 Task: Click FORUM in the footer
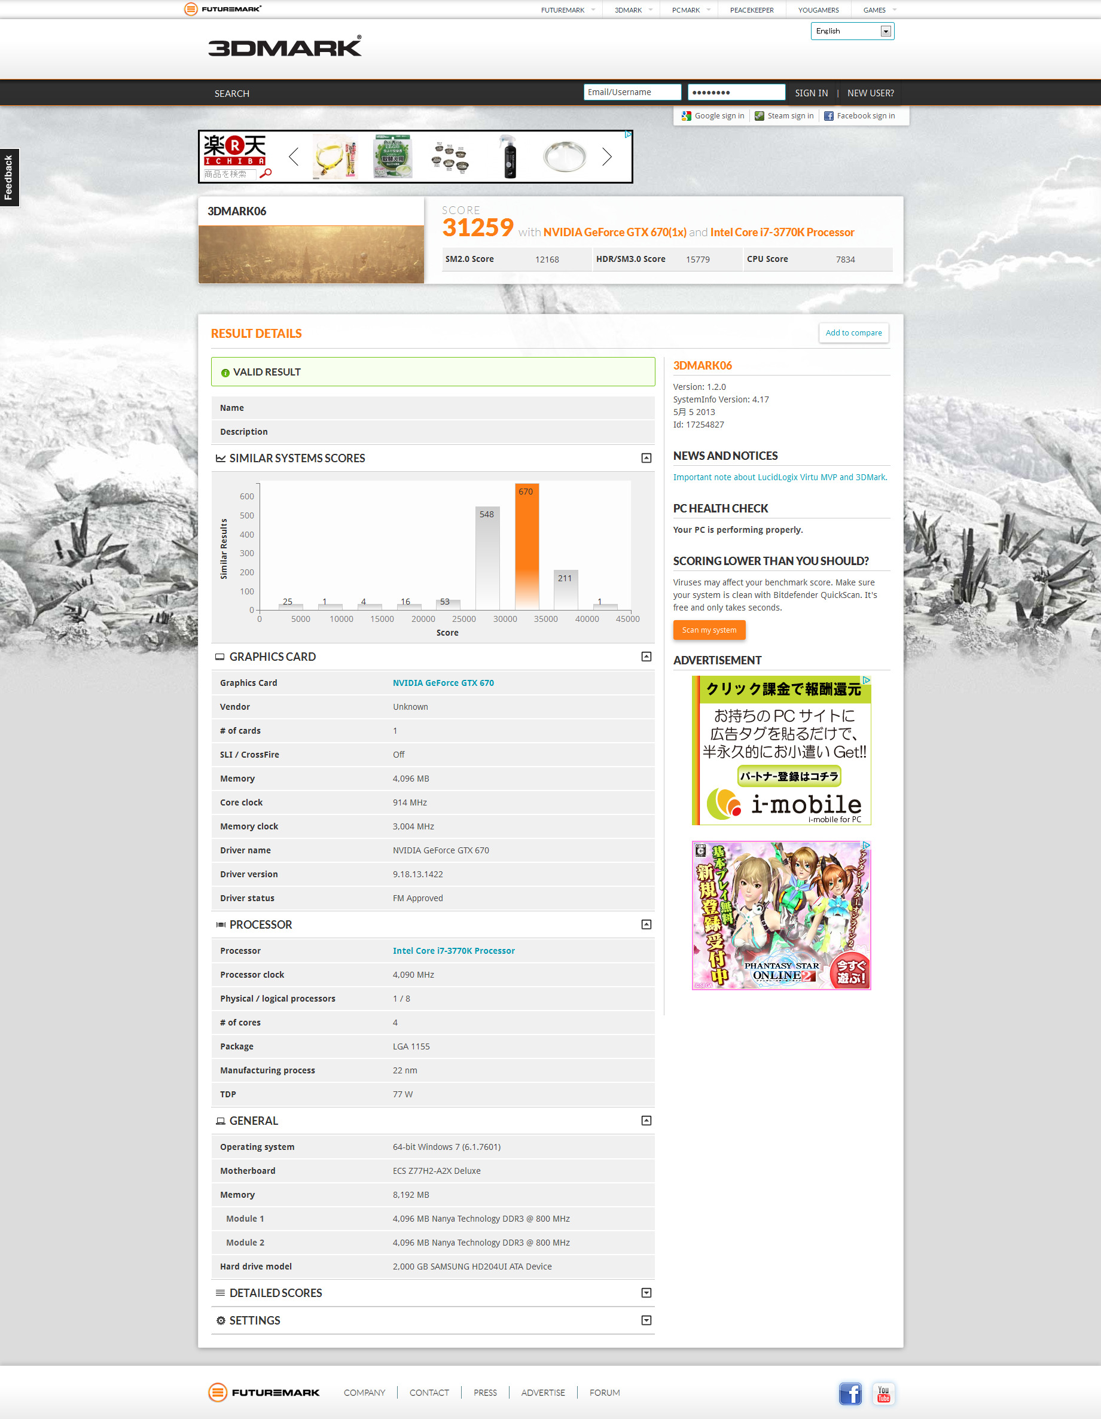(605, 1392)
